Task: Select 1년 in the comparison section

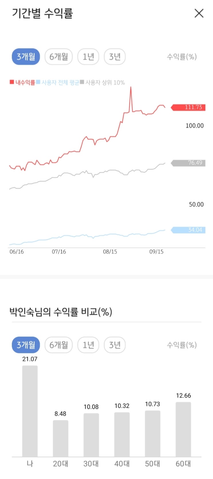Action: pyautogui.click(x=88, y=345)
